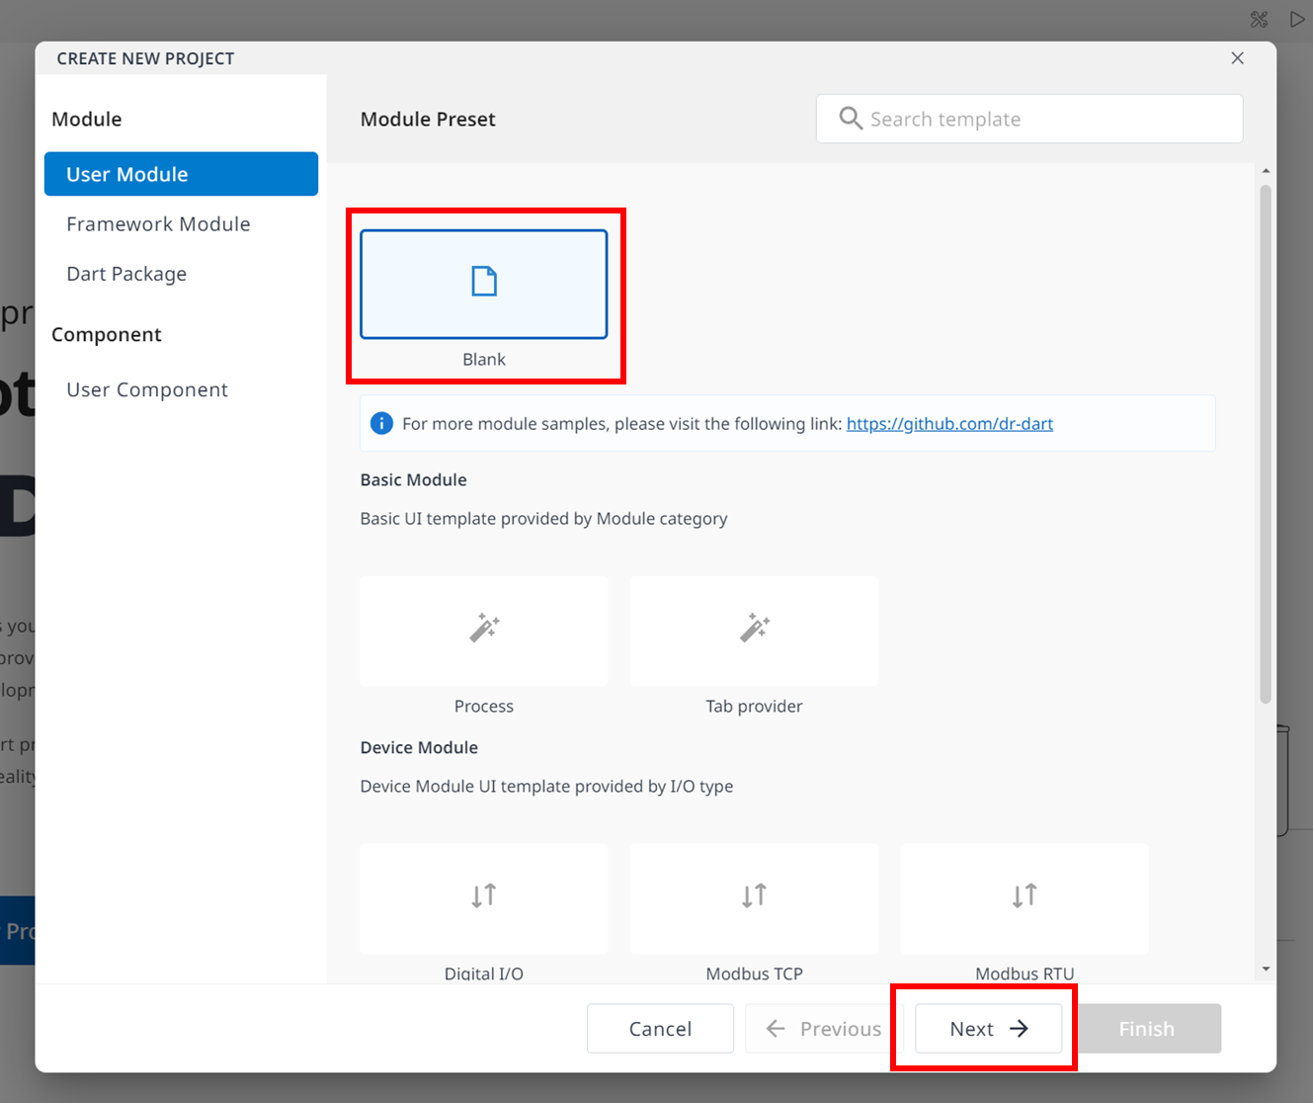Pick the Modbus RTU device module icon

click(x=1025, y=895)
